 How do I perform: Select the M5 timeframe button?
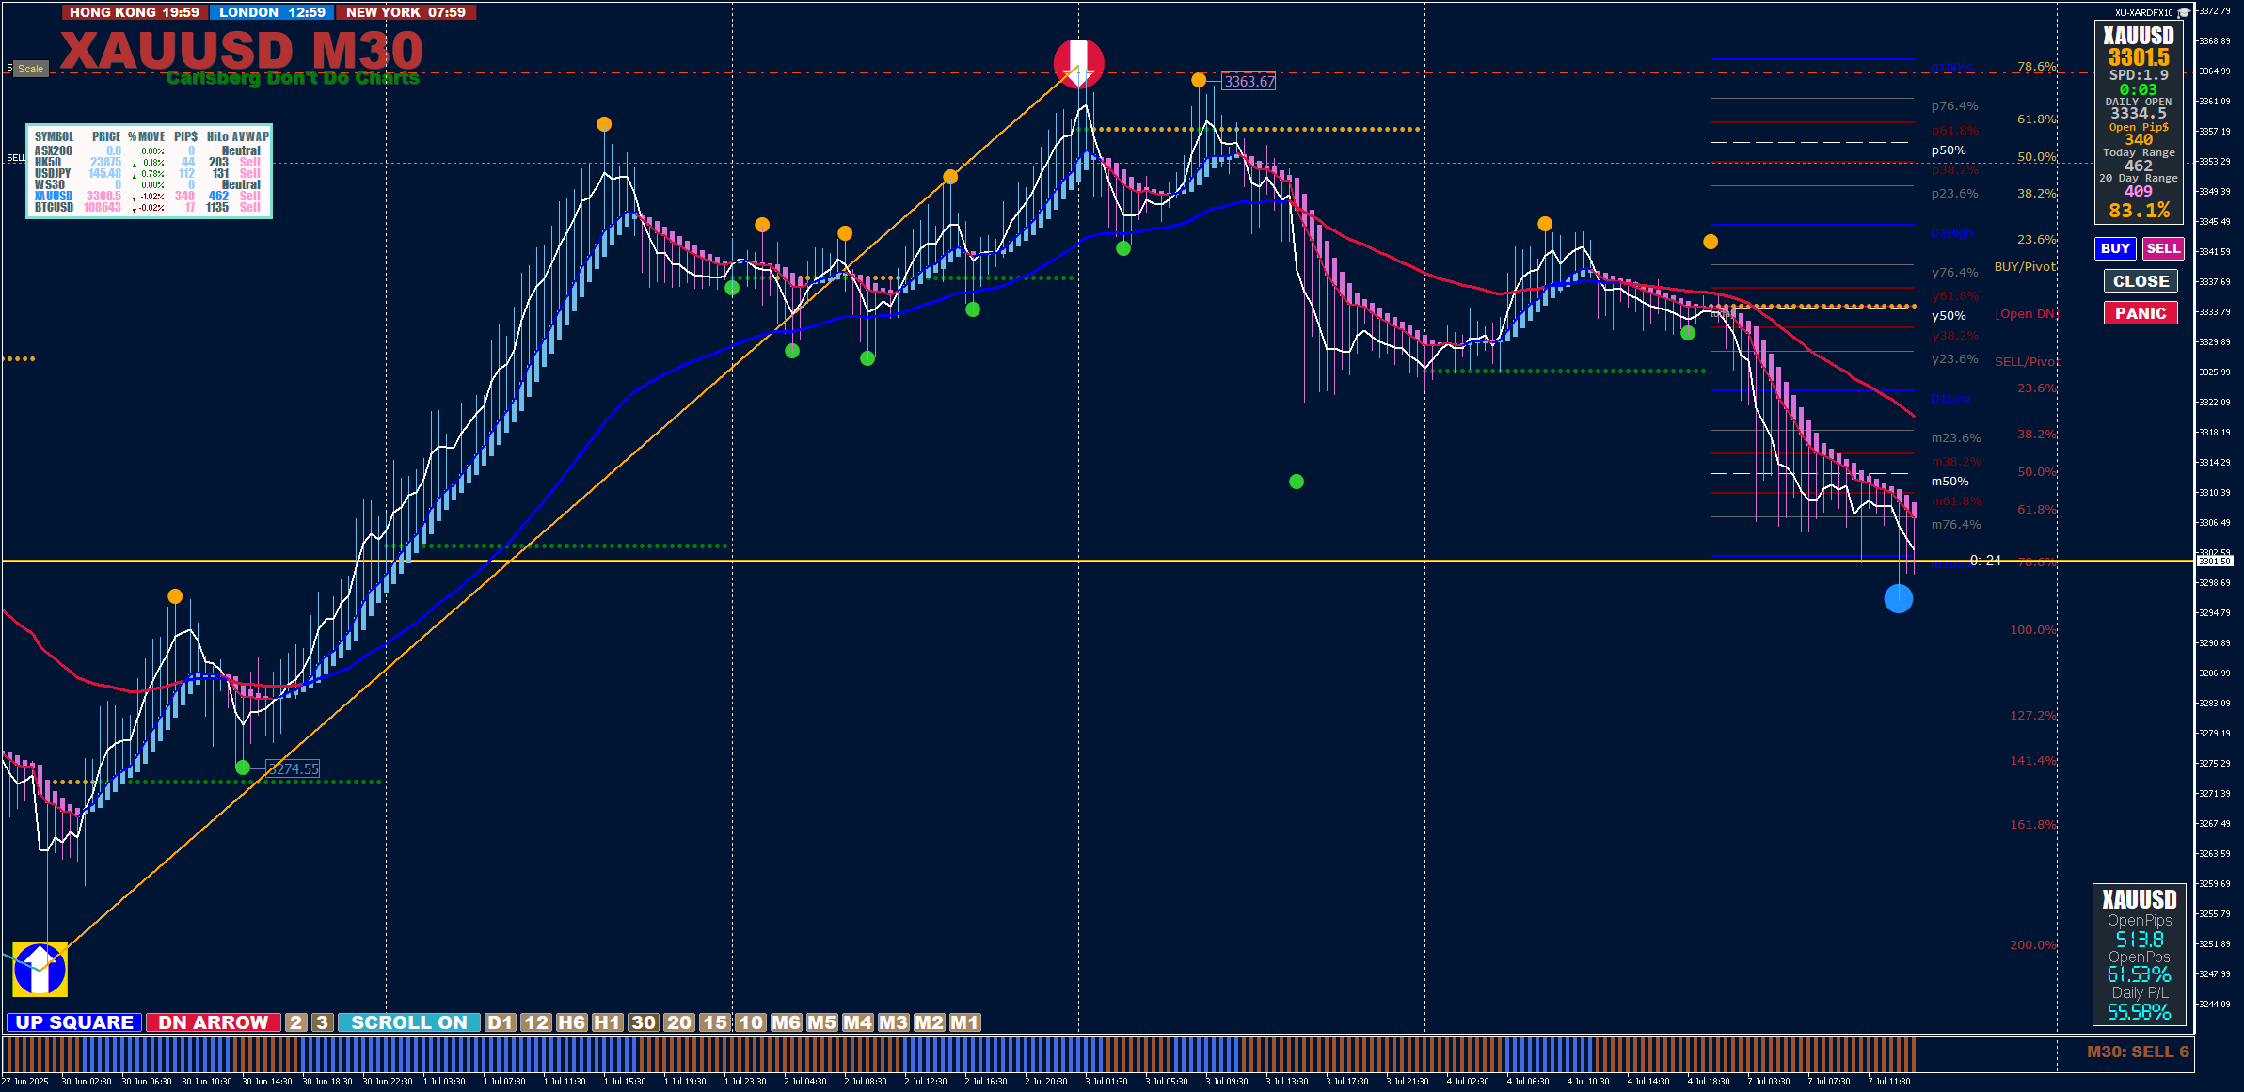(821, 1022)
